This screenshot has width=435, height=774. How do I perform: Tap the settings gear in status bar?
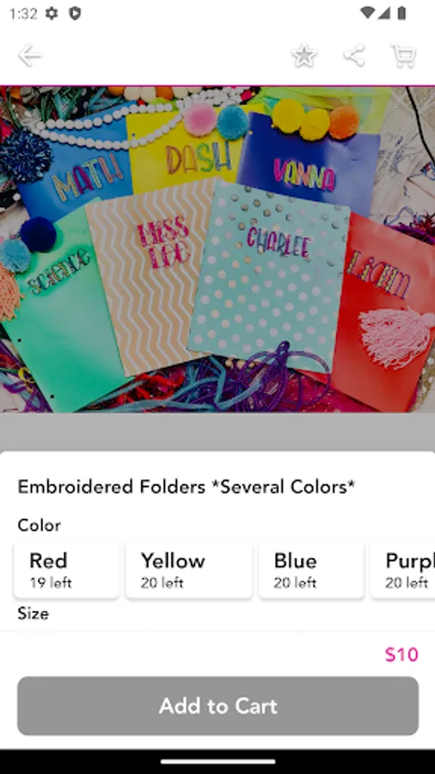pyautogui.click(x=52, y=13)
